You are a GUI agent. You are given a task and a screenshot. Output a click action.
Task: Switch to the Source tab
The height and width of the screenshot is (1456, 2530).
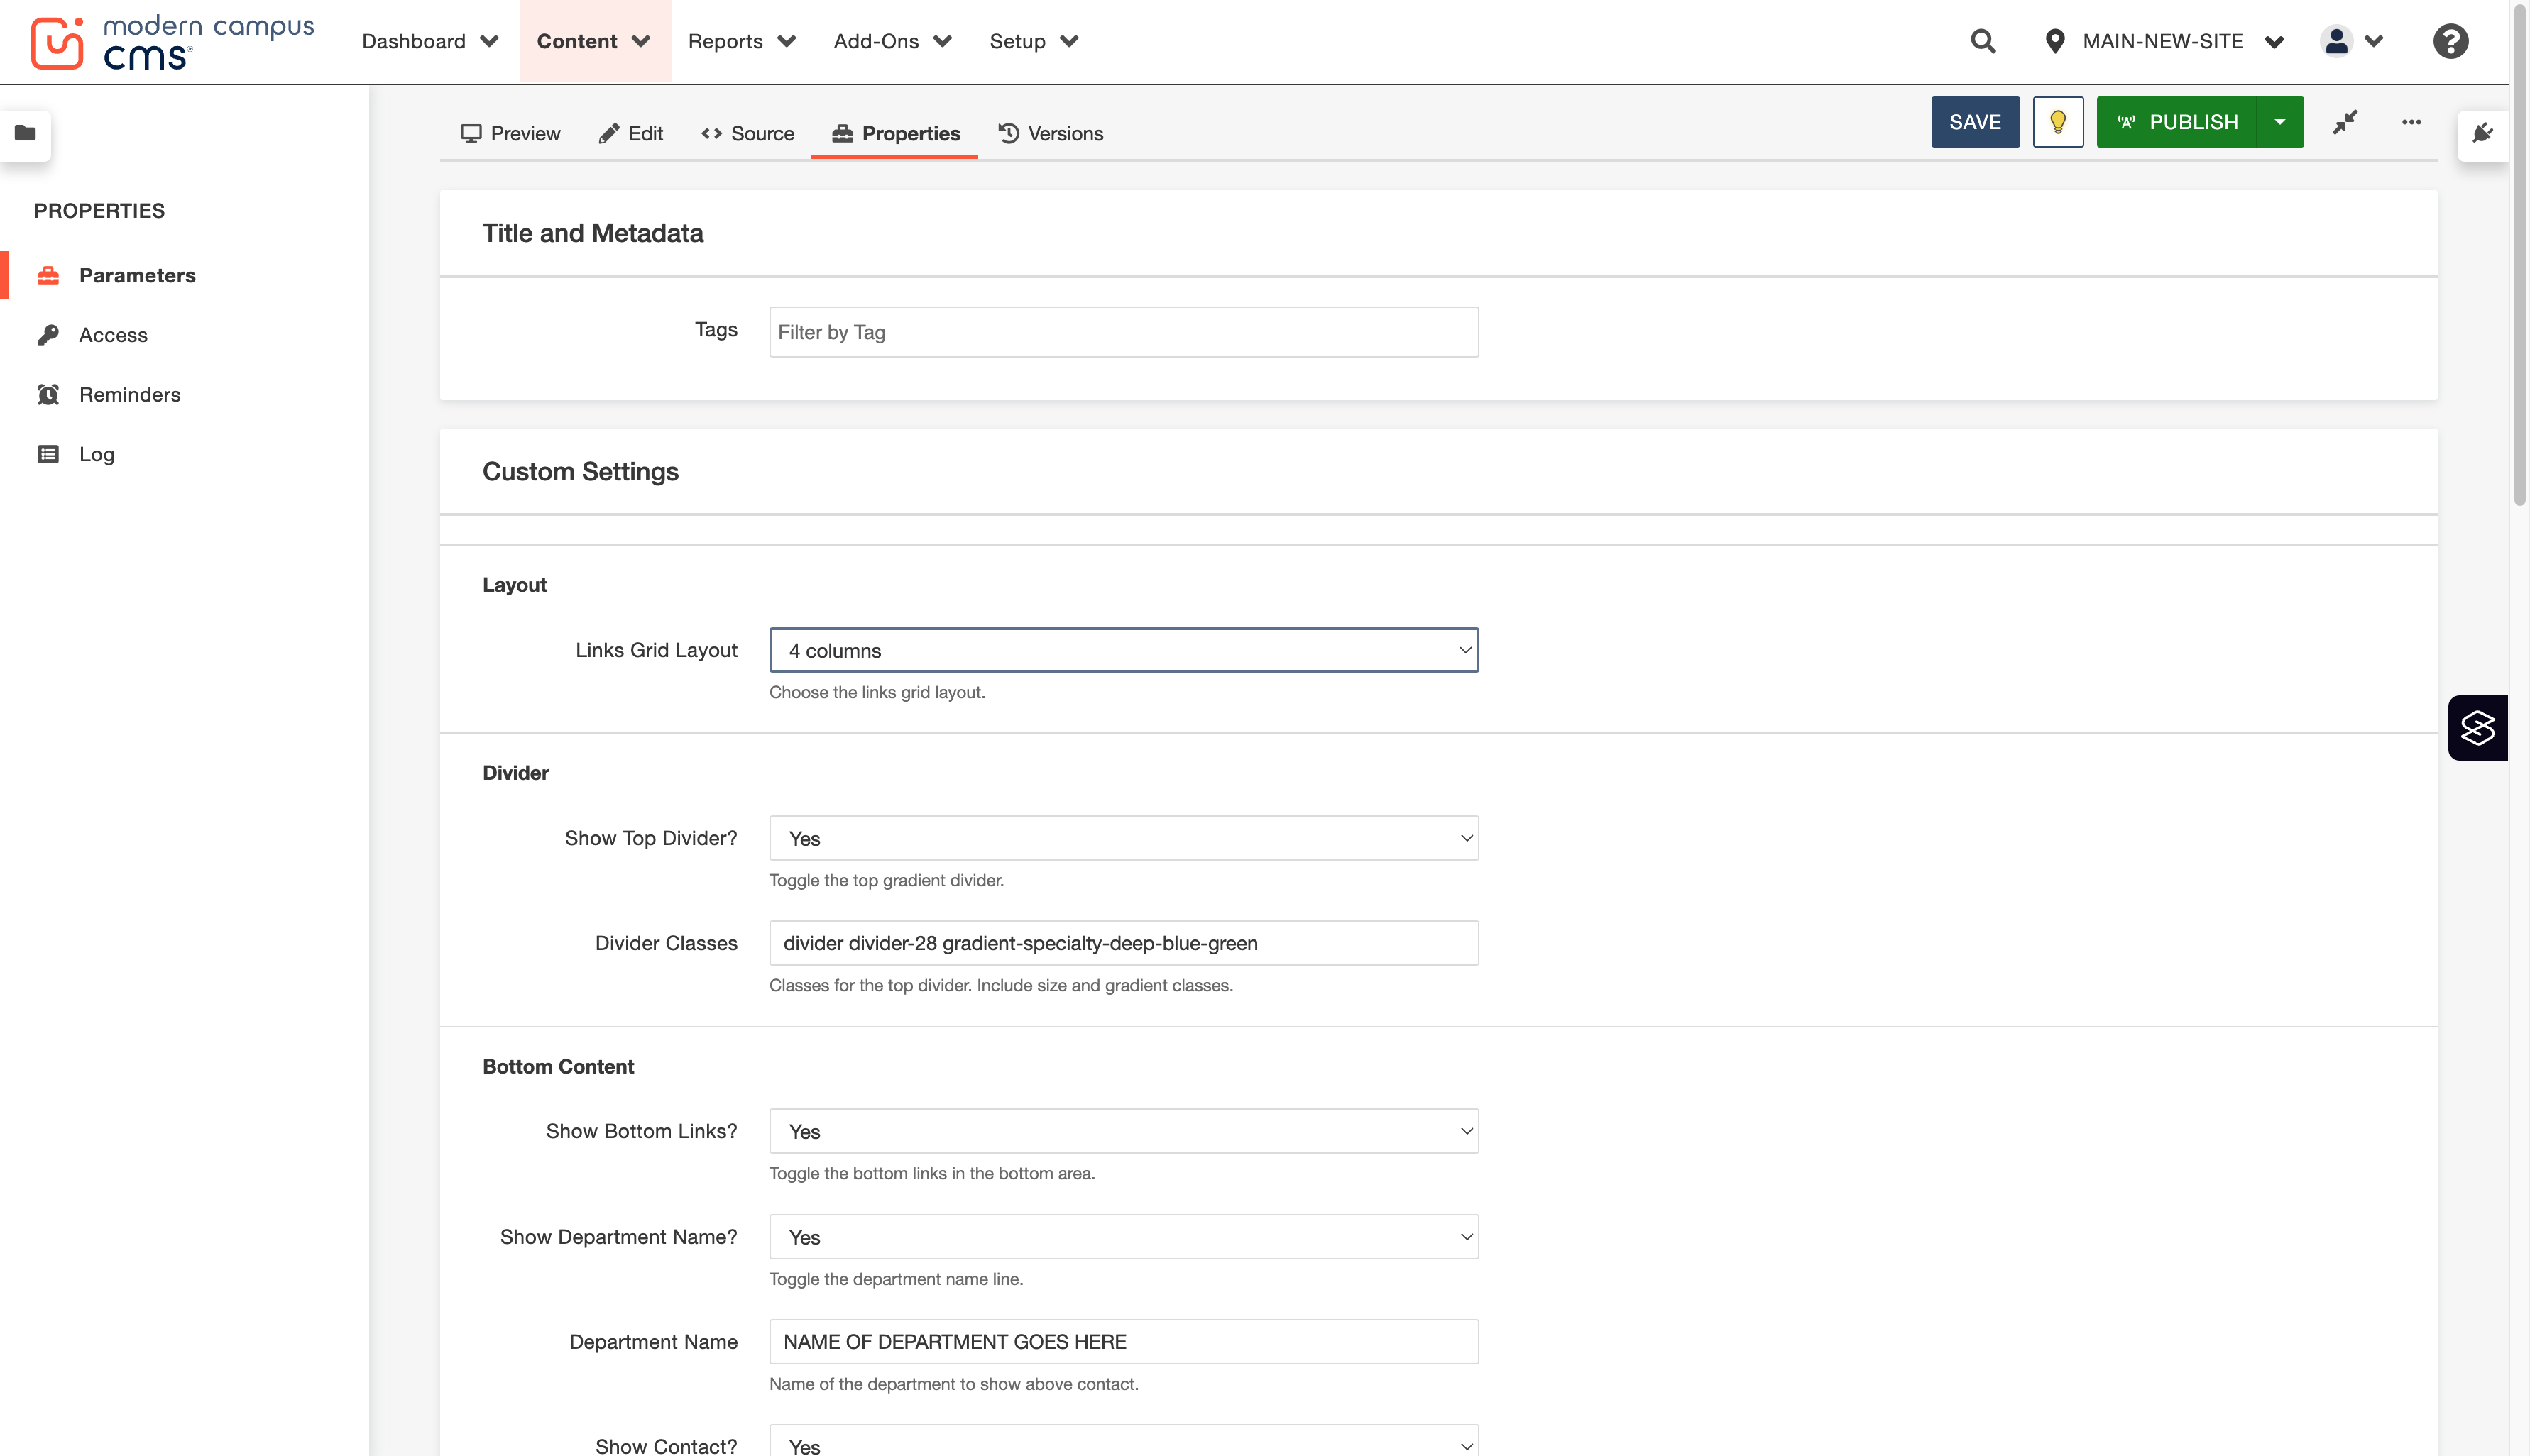747,134
